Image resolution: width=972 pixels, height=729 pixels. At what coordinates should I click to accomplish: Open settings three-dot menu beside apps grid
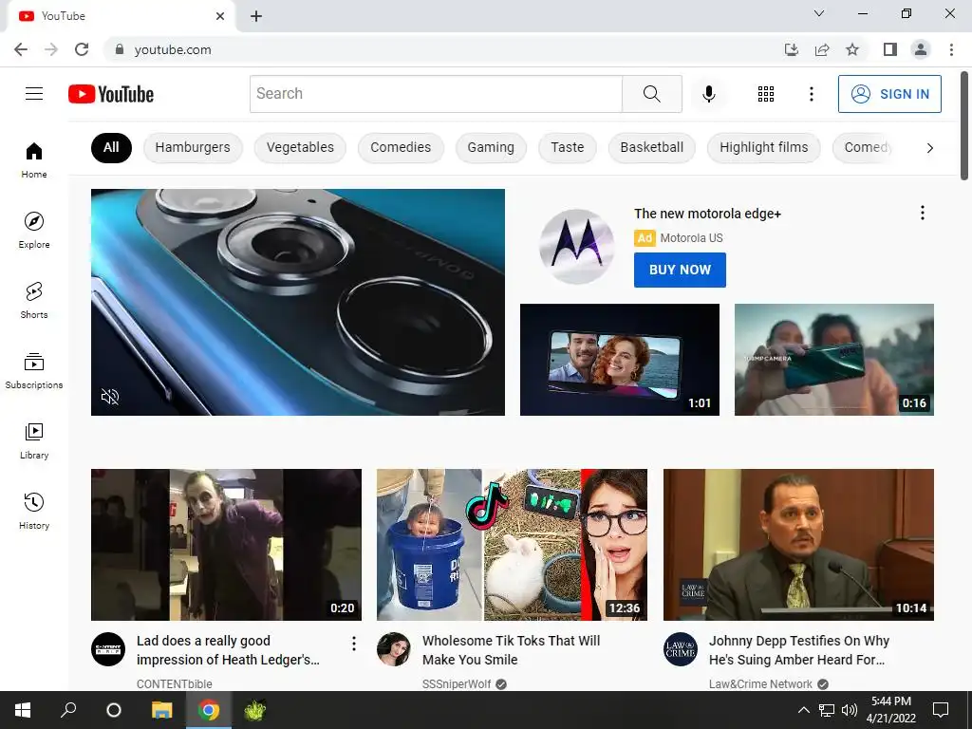811,94
